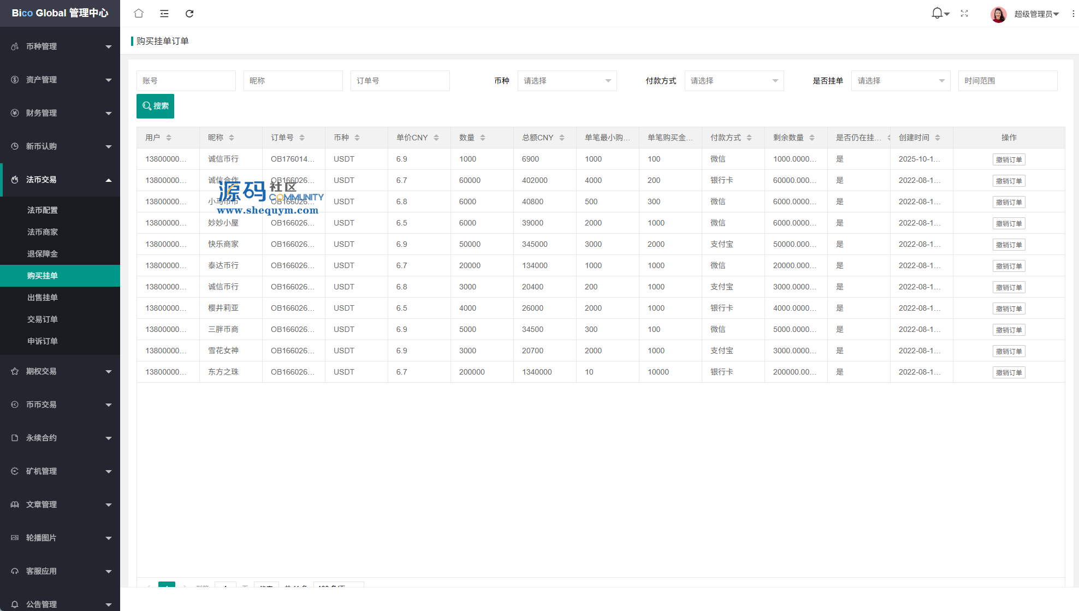1079x611 pixels.
Task: Click the green 搜索 button
Action: [155, 106]
